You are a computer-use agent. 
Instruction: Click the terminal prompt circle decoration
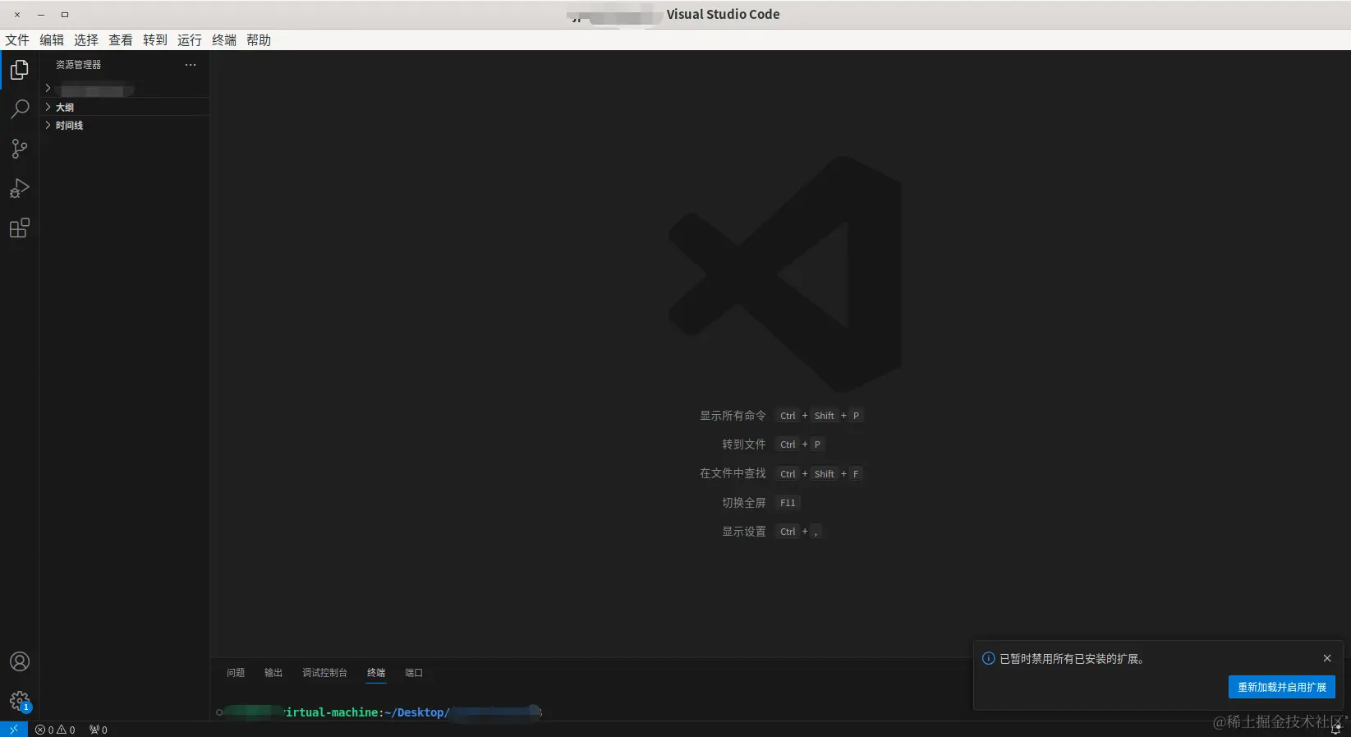pyautogui.click(x=219, y=712)
